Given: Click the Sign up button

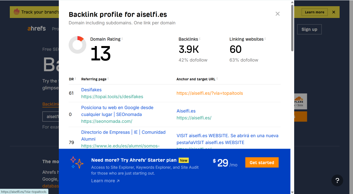Looking at the screenshot, I should 309,29.
